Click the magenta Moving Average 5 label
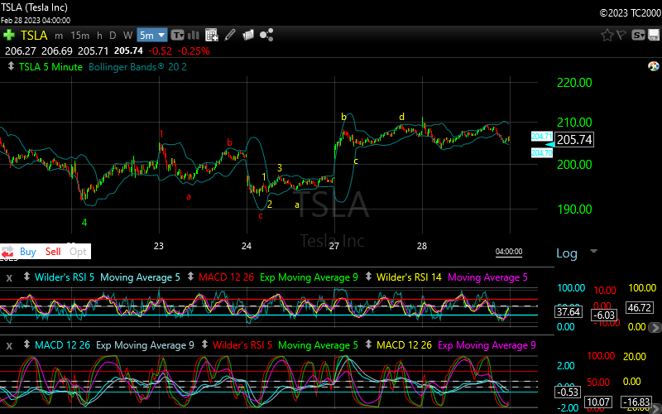 pos(487,277)
